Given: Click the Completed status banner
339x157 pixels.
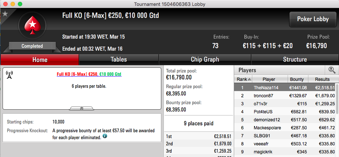Looking at the screenshot, I should [32, 46].
